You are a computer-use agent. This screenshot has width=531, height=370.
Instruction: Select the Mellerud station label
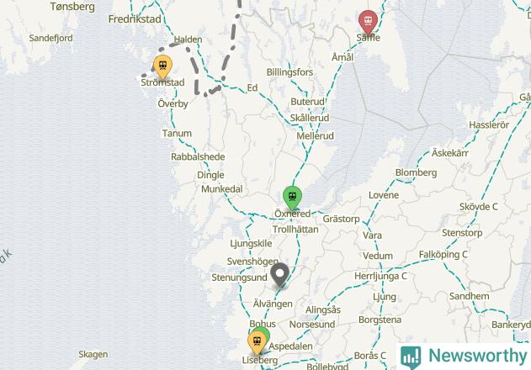(x=315, y=136)
